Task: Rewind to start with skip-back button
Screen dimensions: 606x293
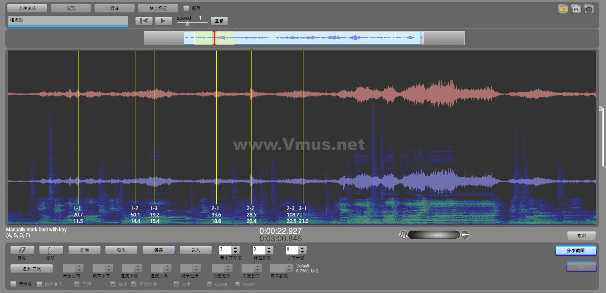Action: click(144, 21)
